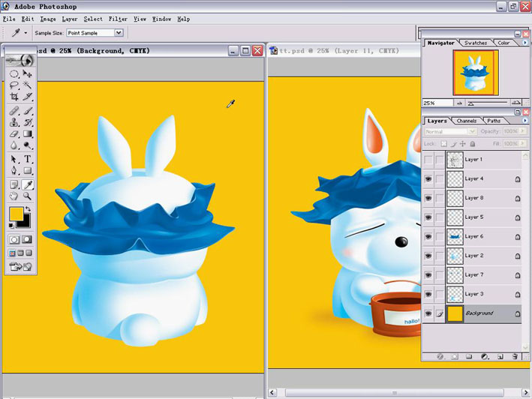
Task: Select the Eraser tool
Action: click(14, 134)
